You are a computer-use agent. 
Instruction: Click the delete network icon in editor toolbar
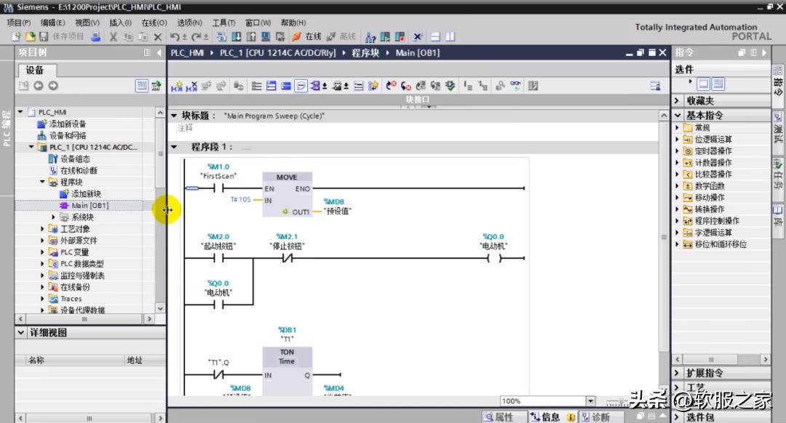tap(192, 86)
